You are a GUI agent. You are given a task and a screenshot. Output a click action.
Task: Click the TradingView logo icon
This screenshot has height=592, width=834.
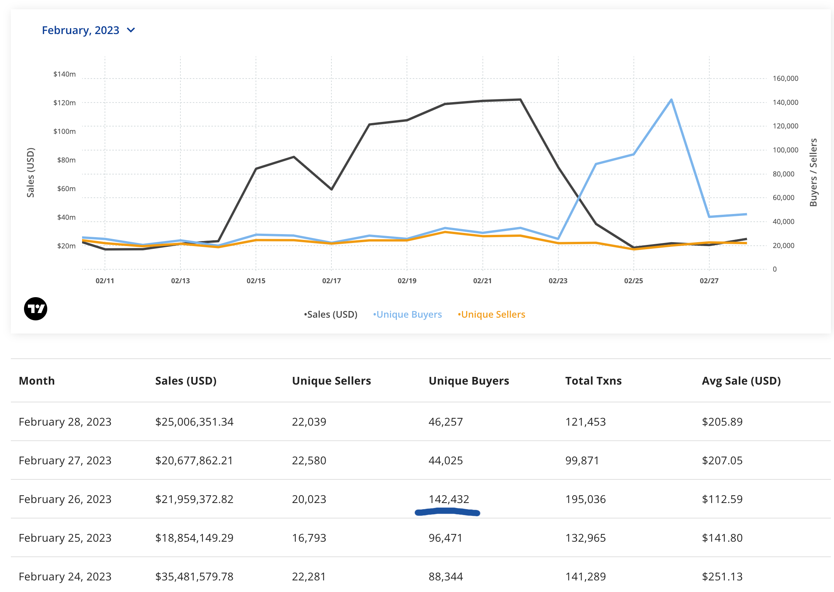36,309
